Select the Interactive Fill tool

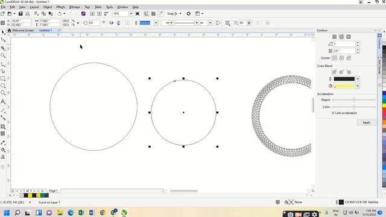coord(3,150)
